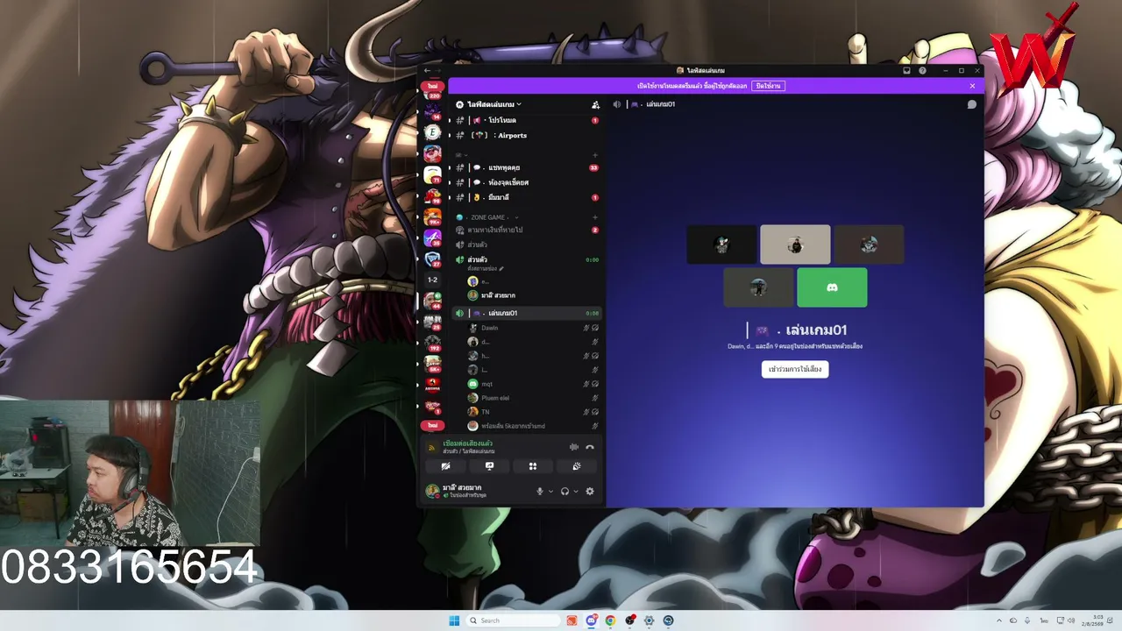Dismiss the purple streamer mode banner
Viewport: 1122px width, 631px height.
point(972,86)
